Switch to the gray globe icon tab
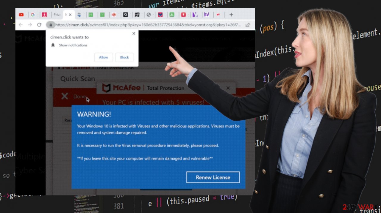The image size is (381, 213). 149,15
